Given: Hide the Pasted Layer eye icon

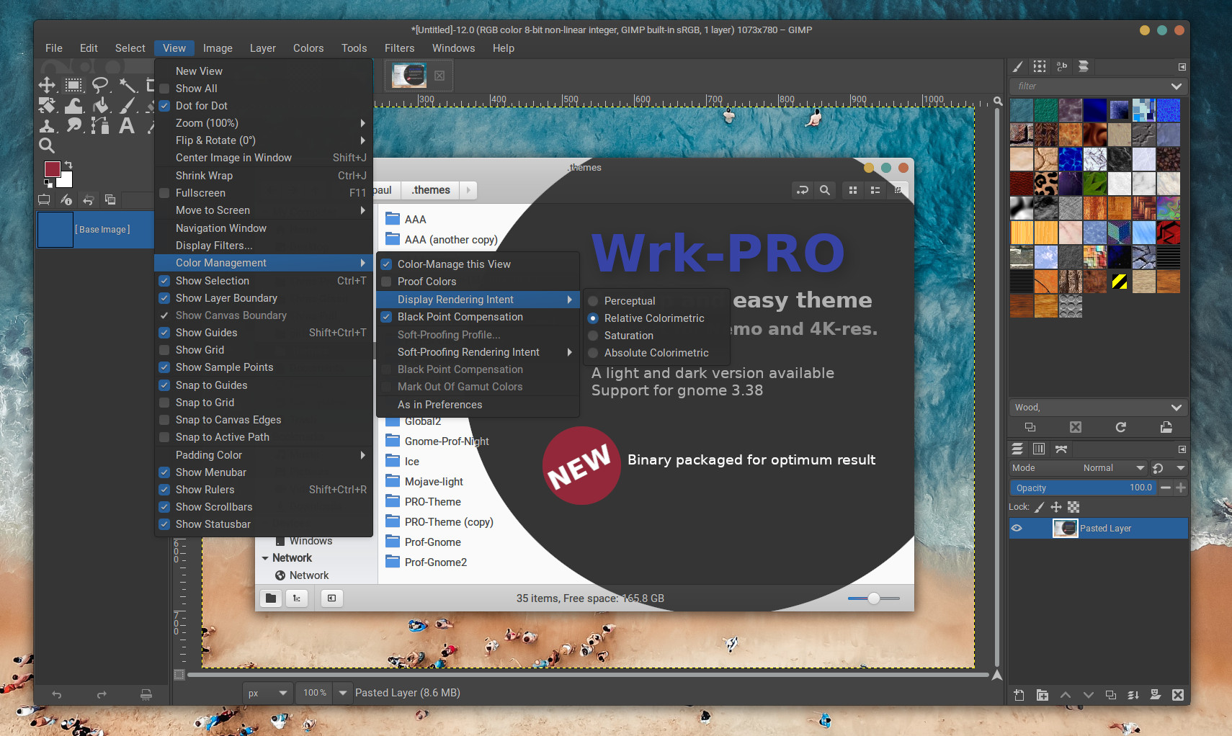Looking at the screenshot, I should pos(1017,528).
